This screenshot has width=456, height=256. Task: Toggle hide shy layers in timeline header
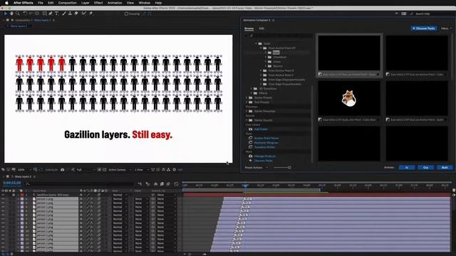[155, 184]
